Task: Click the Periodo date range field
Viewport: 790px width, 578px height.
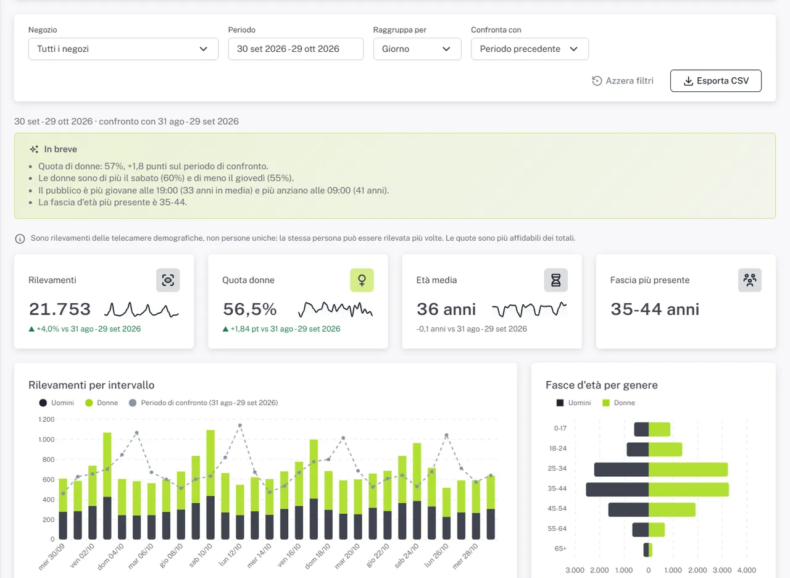Action: click(x=296, y=49)
